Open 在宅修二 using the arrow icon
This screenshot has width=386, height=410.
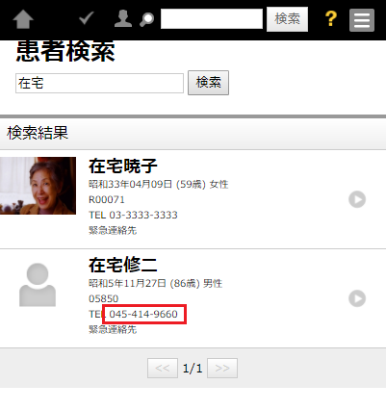click(x=357, y=298)
